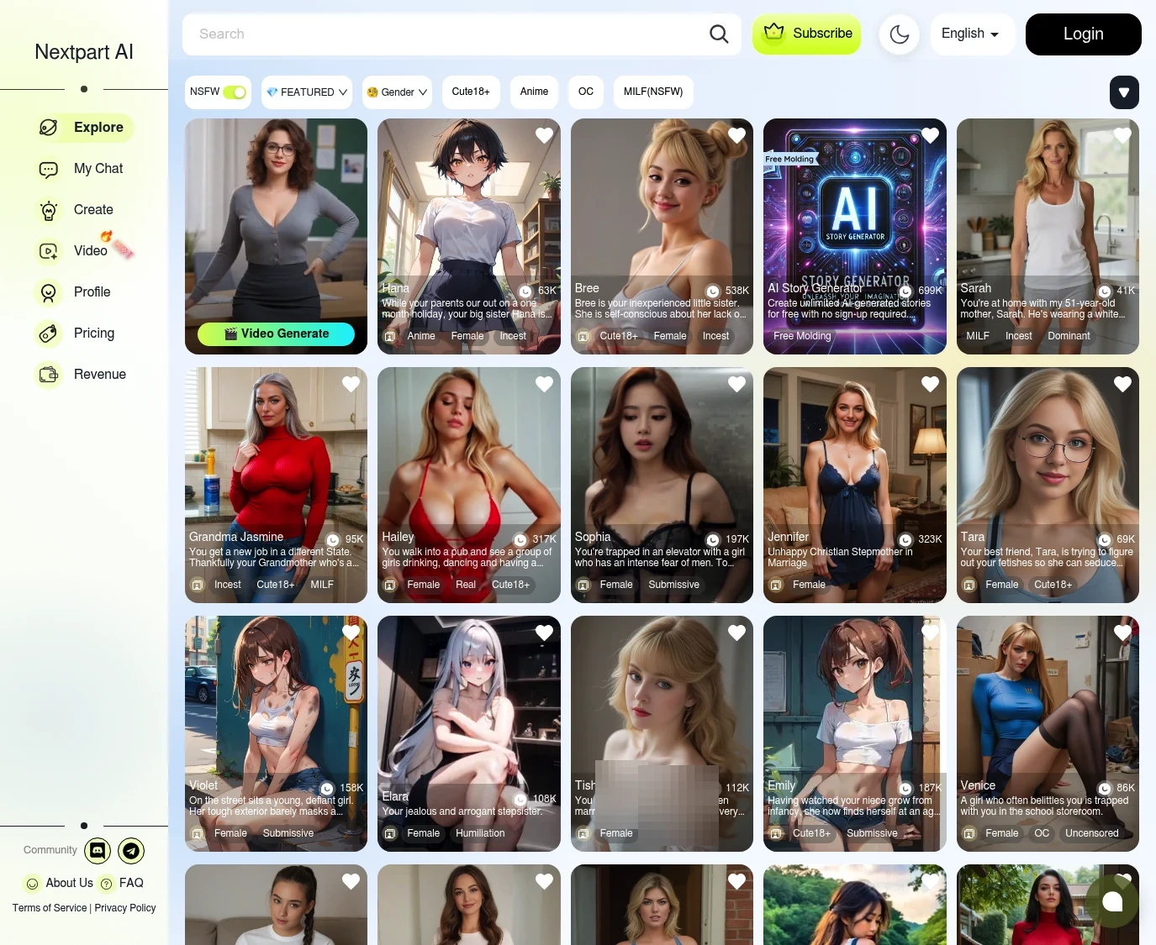Click the Humiliation tag on Elara card
The image size is (1156, 945).
pos(480,833)
